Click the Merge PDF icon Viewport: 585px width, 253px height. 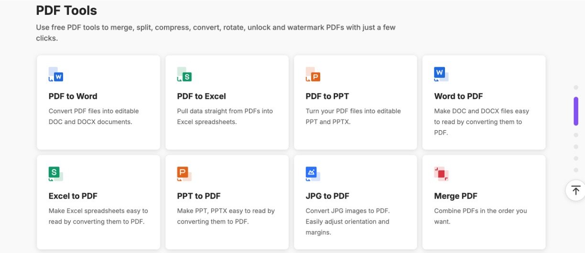tap(441, 174)
